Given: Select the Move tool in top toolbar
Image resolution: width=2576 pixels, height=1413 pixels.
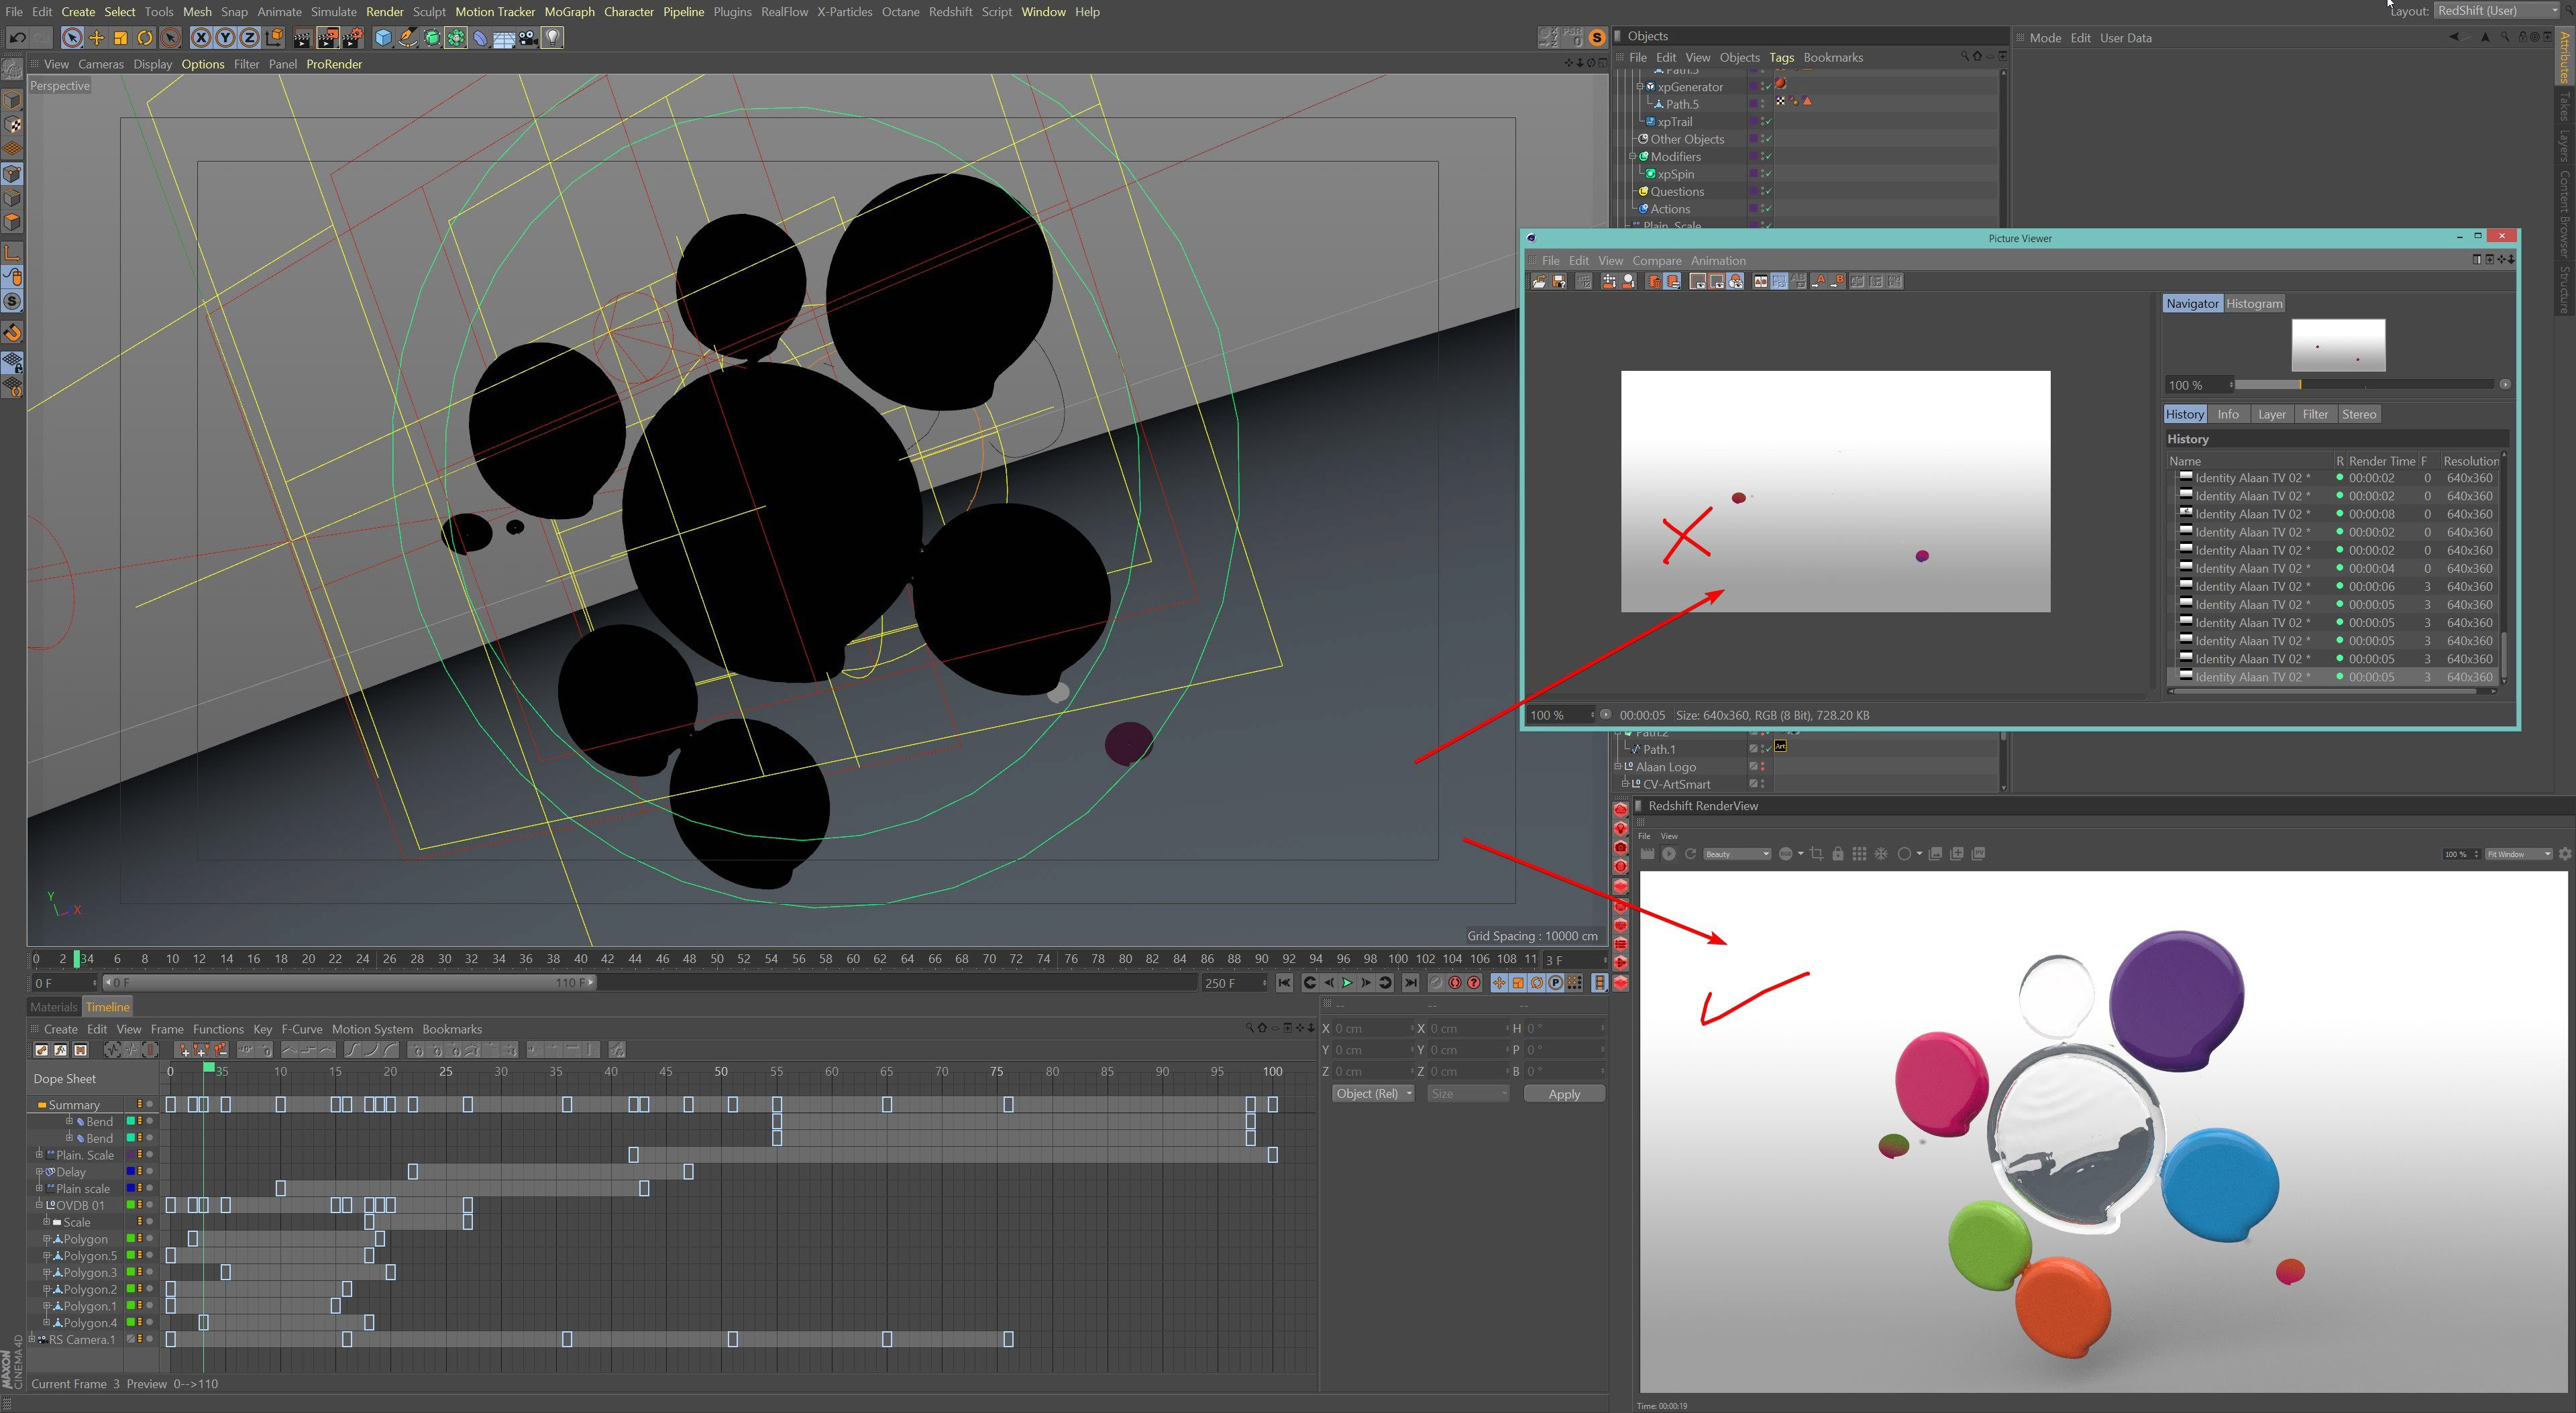Looking at the screenshot, I should coord(96,38).
